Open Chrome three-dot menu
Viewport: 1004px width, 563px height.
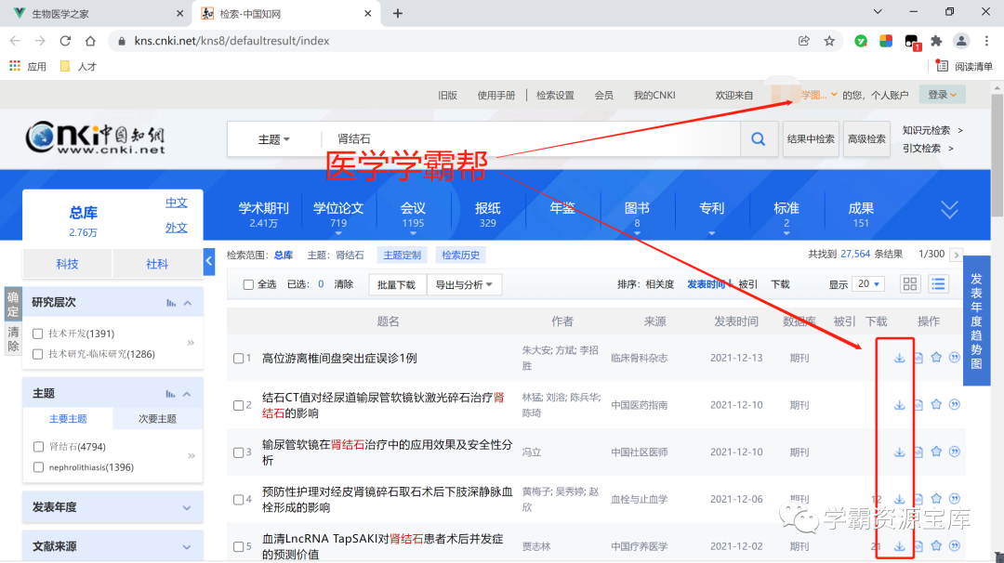click(x=986, y=41)
